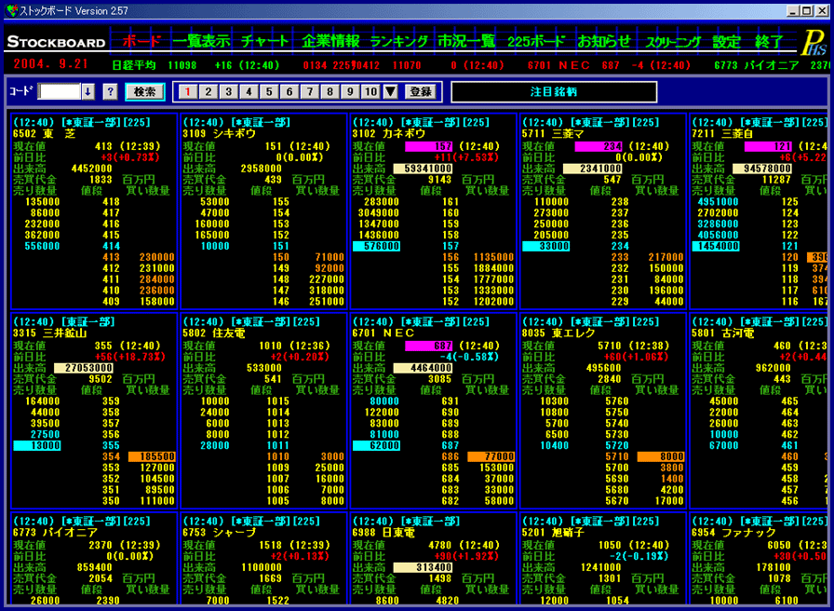Click カネボウ highlighted price 157

coord(429,146)
